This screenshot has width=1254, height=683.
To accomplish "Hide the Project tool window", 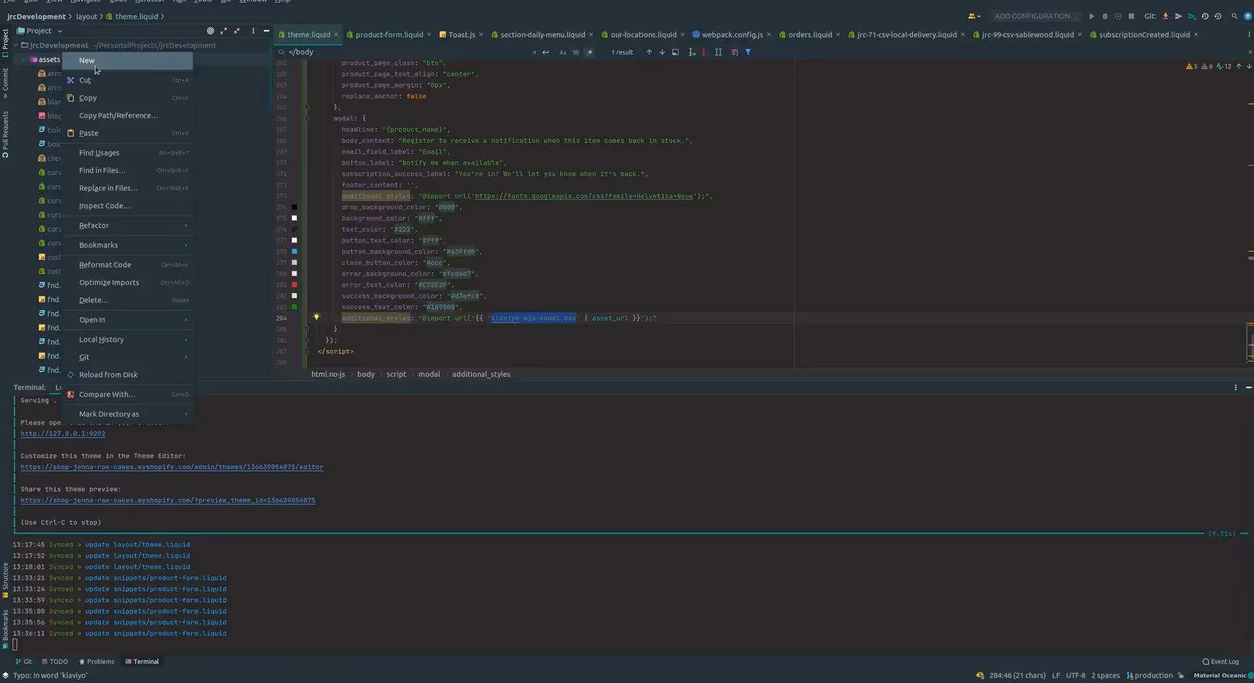I will point(266,31).
